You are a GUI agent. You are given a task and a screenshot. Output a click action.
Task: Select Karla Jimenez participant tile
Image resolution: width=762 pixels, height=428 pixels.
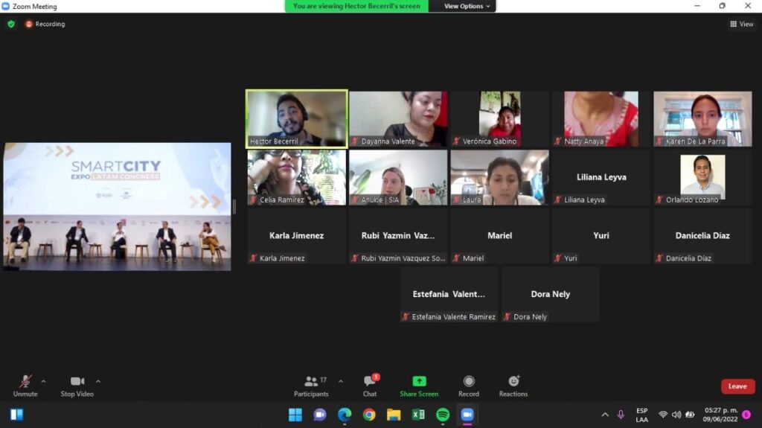click(296, 236)
